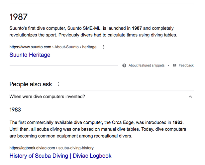Click the question mark help icon
The width and height of the screenshot is (205, 165).
pyautogui.click(x=124, y=65)
